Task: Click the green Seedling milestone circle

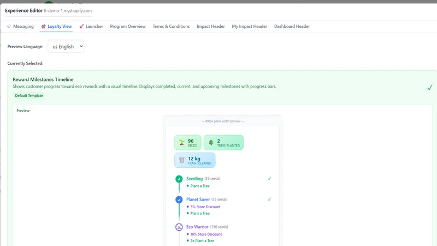Action: point(179,179)
